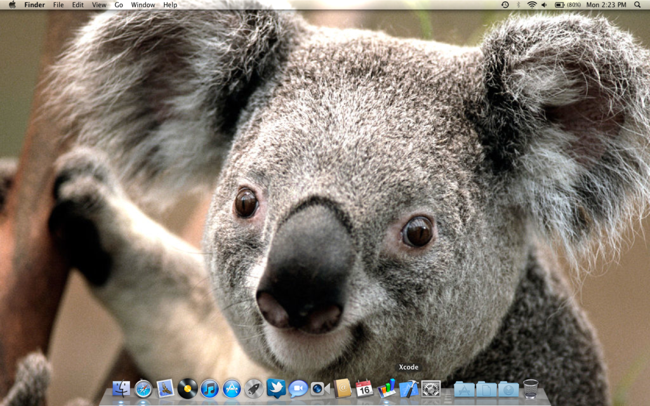The height and width of the screenshot is (406, 650).
Task: Click the Bluetooth status icon
Action: [518, 4]
